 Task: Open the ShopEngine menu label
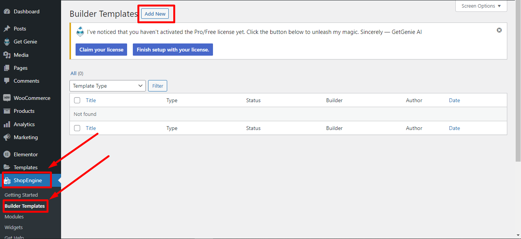(28, 180)
